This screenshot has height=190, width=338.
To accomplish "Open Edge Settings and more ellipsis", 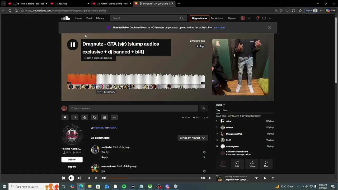I will [321, 11].
